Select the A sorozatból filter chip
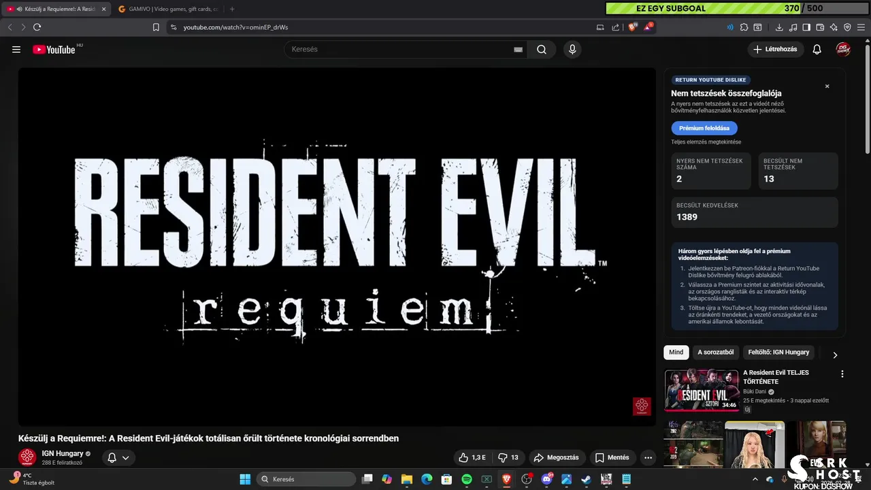 click(x=715, y=353)
